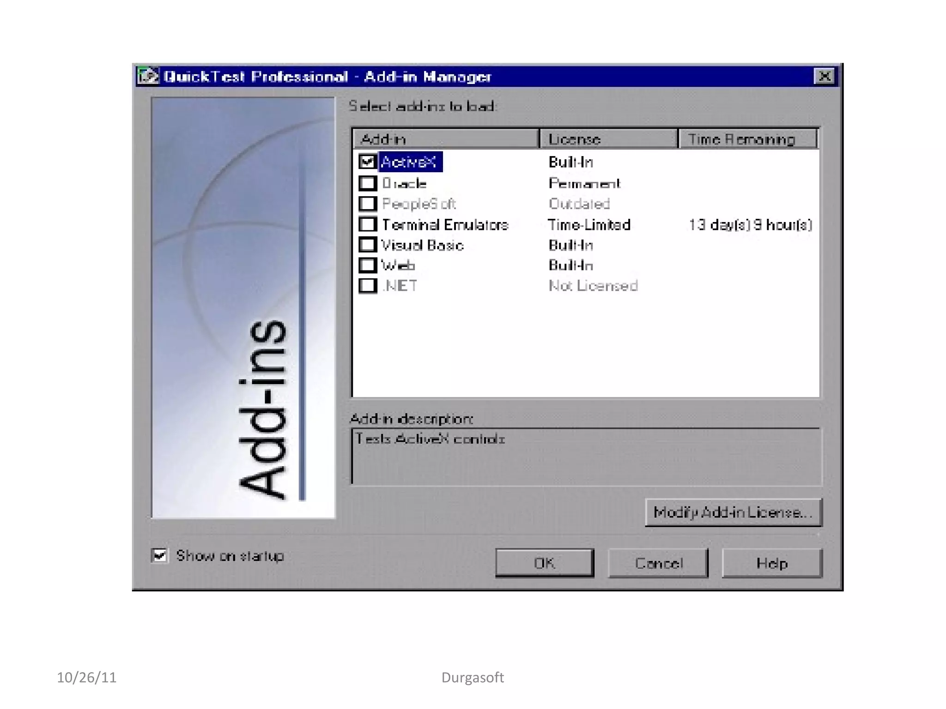Click the QuickTest Professional title bar icon
946x709 pixels.
(148, 76)
